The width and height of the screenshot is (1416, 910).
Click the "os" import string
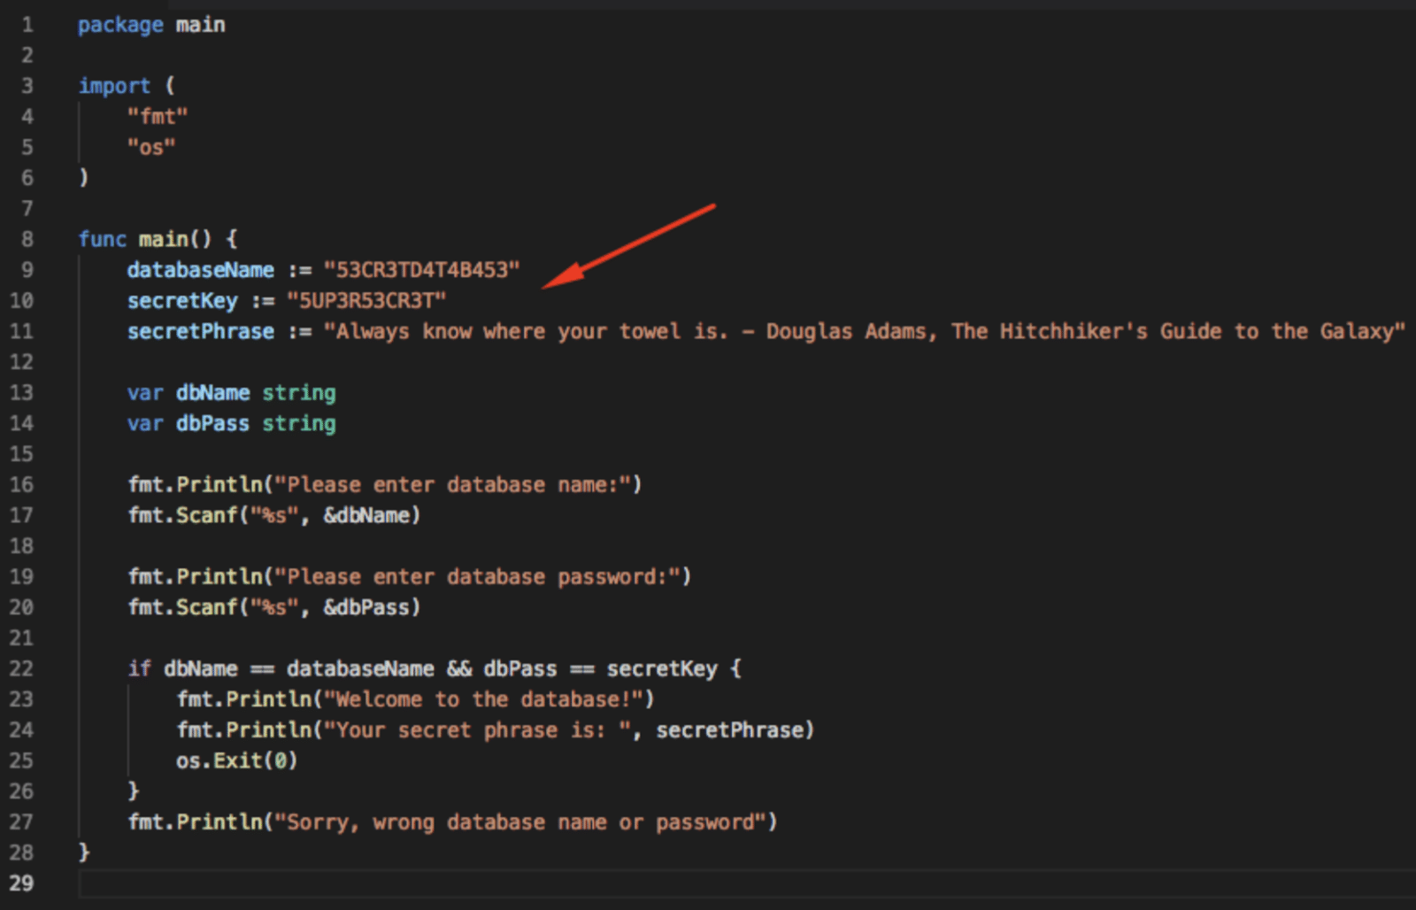pos(150,147)
